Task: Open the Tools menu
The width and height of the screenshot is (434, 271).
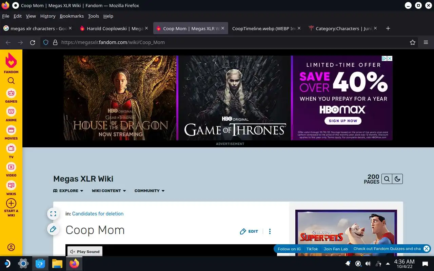Action: [93, 16]
